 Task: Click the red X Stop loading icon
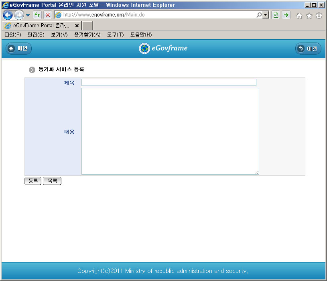[x=47, y=15]
